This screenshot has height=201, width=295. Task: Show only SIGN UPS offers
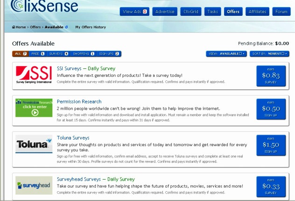(x=109, y=54)
